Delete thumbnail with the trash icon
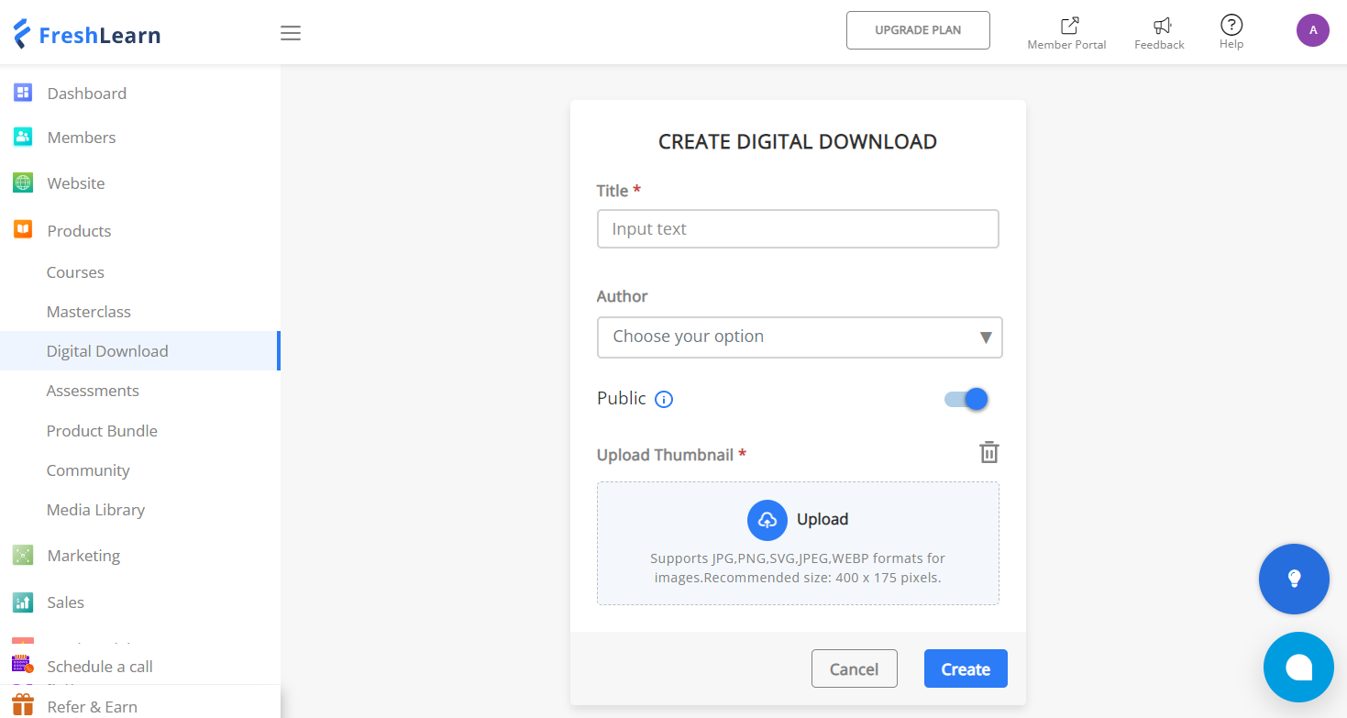 pyautogui.click(x=988, y=452)
